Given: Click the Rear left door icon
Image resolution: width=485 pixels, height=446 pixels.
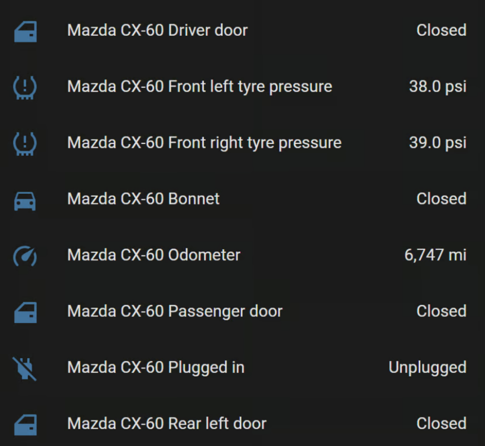Looking at the screenshot, I should (x=25, y=425).
